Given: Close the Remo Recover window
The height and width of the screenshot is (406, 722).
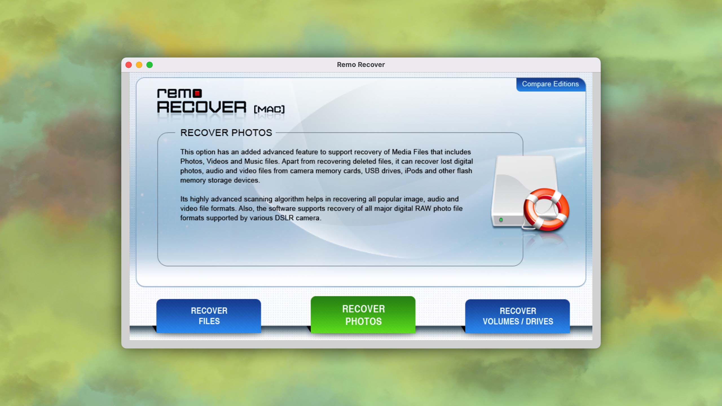Looking at the screenshot, I should coord(129,65).
